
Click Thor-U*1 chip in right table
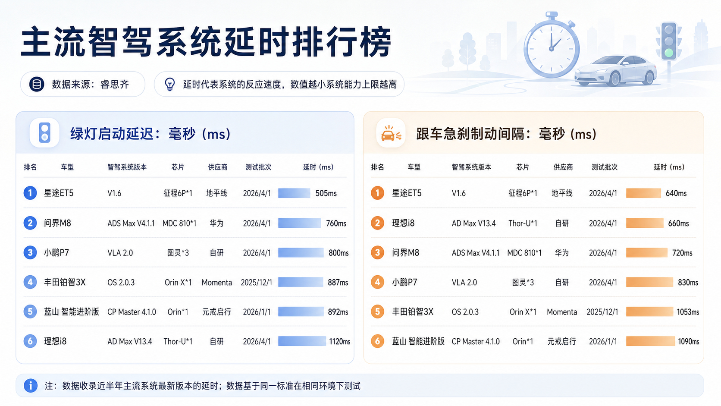click(x=523, y=223)
